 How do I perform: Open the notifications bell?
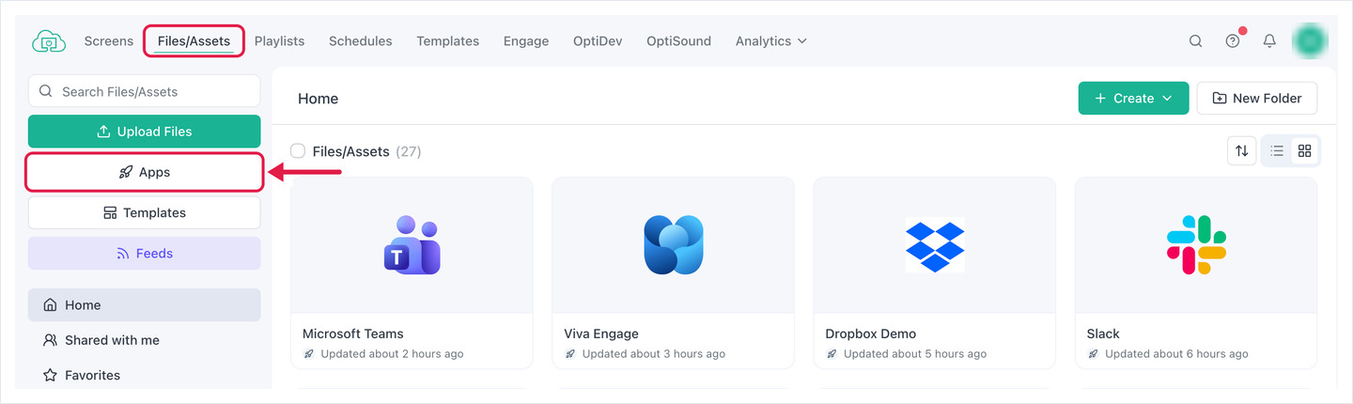pyautogui.click(x=1269, y=41)
